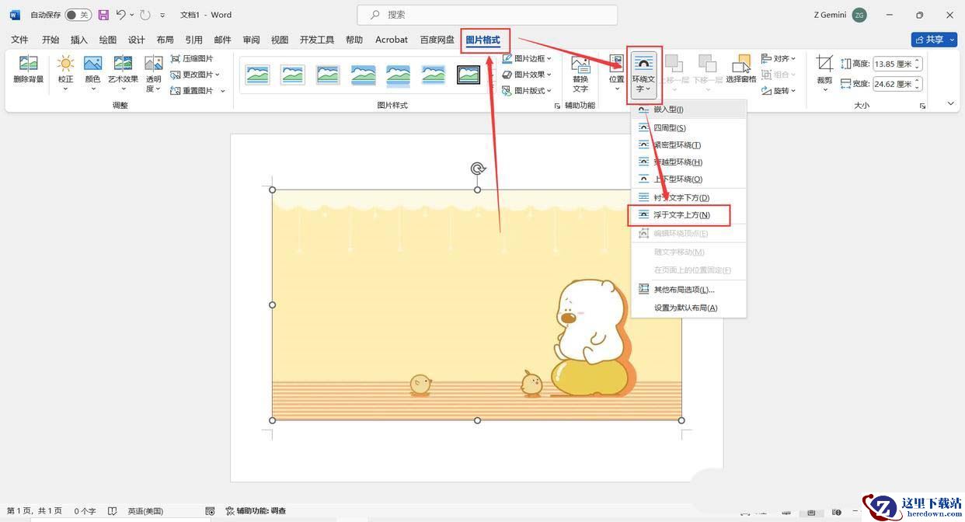Switch to the Acrobat tab

tap(392, 40)
